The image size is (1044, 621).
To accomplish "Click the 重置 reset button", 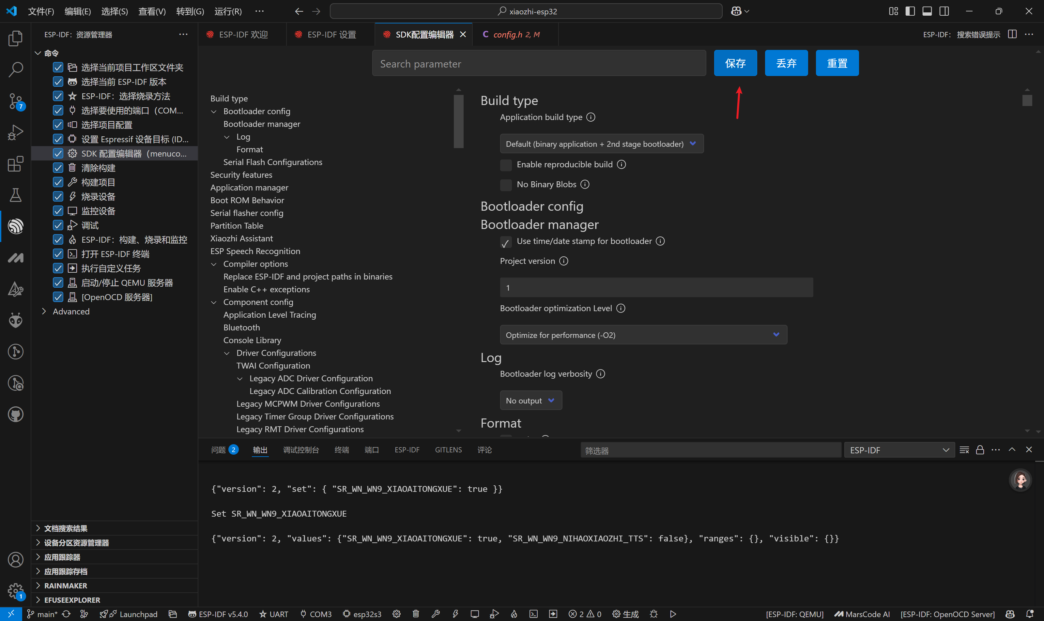I will (x=837, y=63).
